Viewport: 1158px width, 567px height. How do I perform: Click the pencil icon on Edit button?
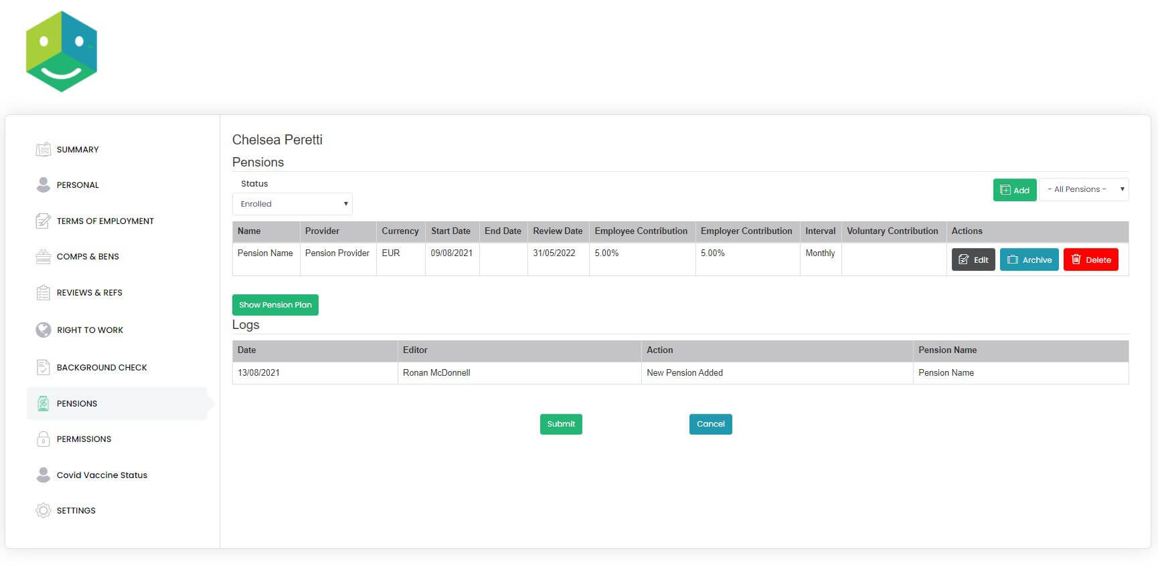(x=963, y=259)
